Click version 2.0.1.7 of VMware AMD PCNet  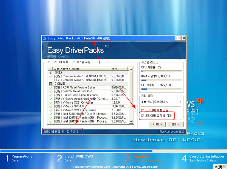(115, 99)
